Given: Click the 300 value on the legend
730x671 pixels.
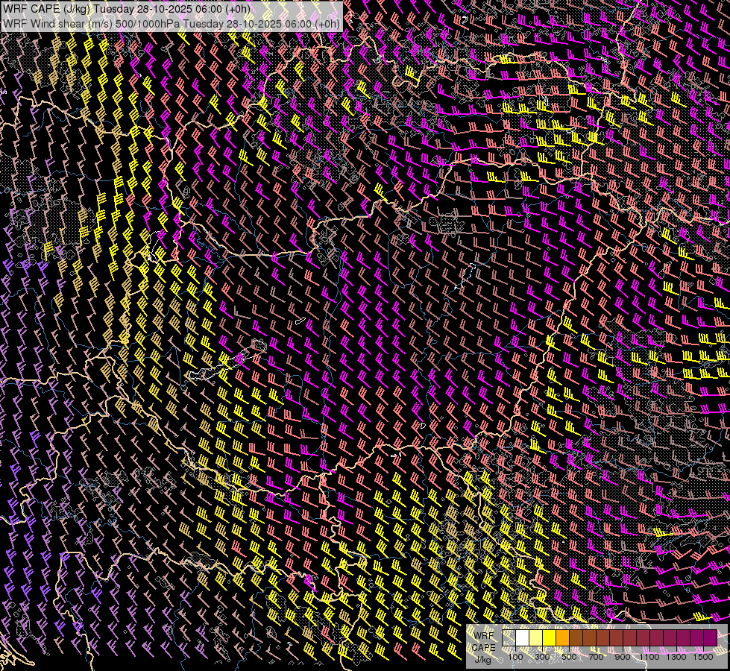Looking at the screenshot, I should [x=542, y=657].
